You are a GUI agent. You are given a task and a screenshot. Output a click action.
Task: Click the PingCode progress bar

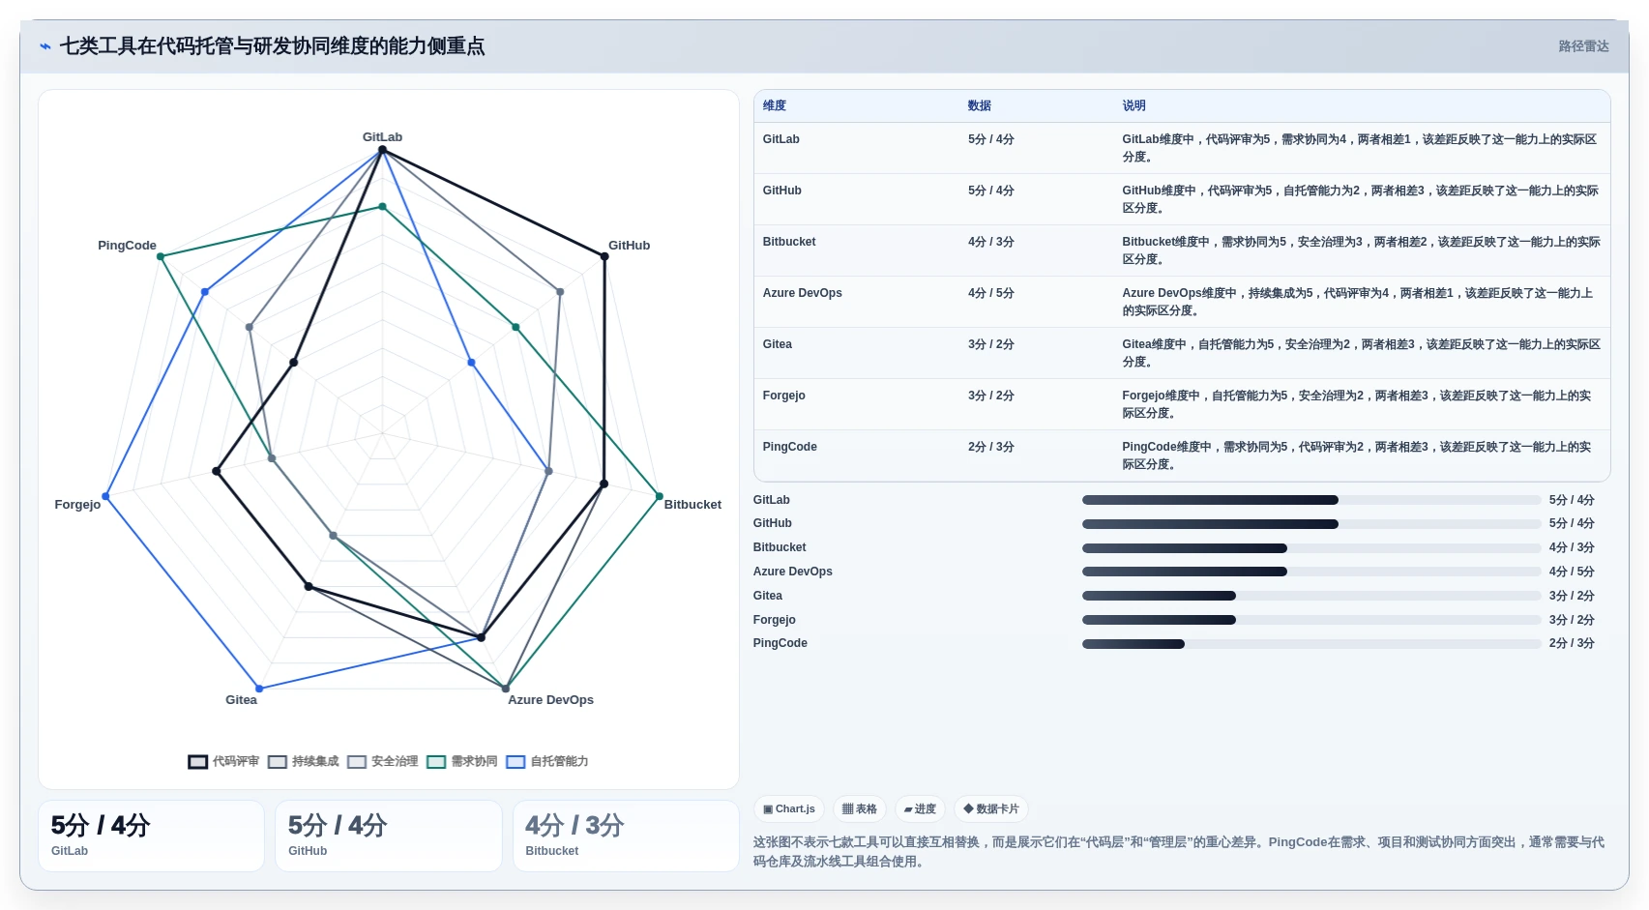[x=1311, y=644]
